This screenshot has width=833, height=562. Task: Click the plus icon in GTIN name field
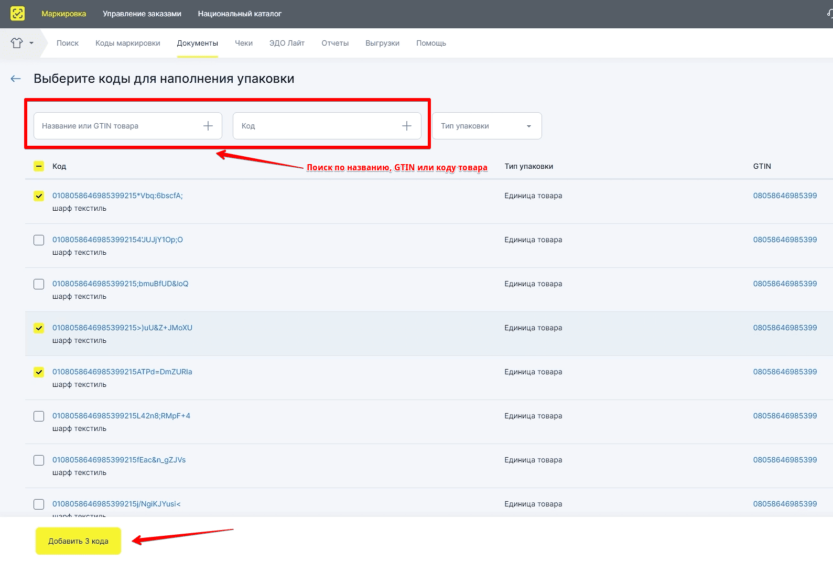(x=208, y=126)
